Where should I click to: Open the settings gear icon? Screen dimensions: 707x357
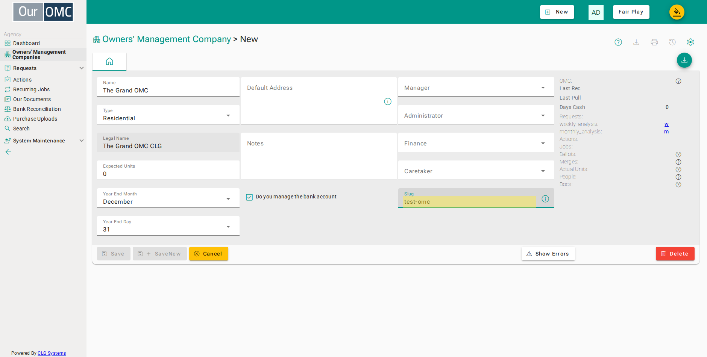click(x=690, y=42)
